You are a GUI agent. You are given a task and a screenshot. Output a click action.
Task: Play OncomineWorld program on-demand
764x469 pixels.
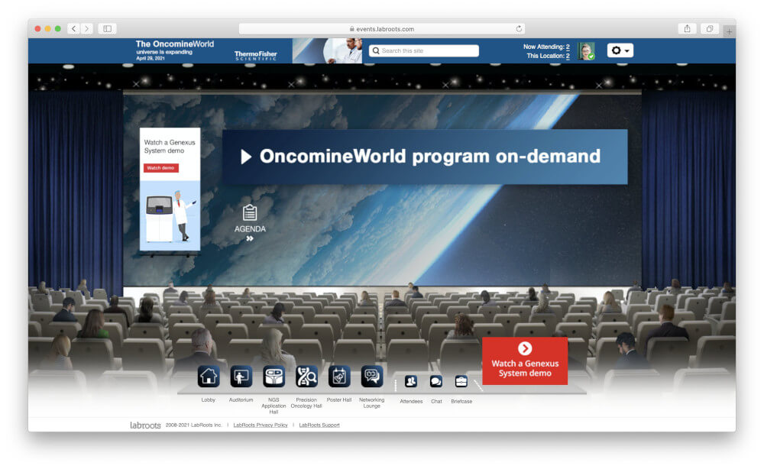(x=425, y=157)
